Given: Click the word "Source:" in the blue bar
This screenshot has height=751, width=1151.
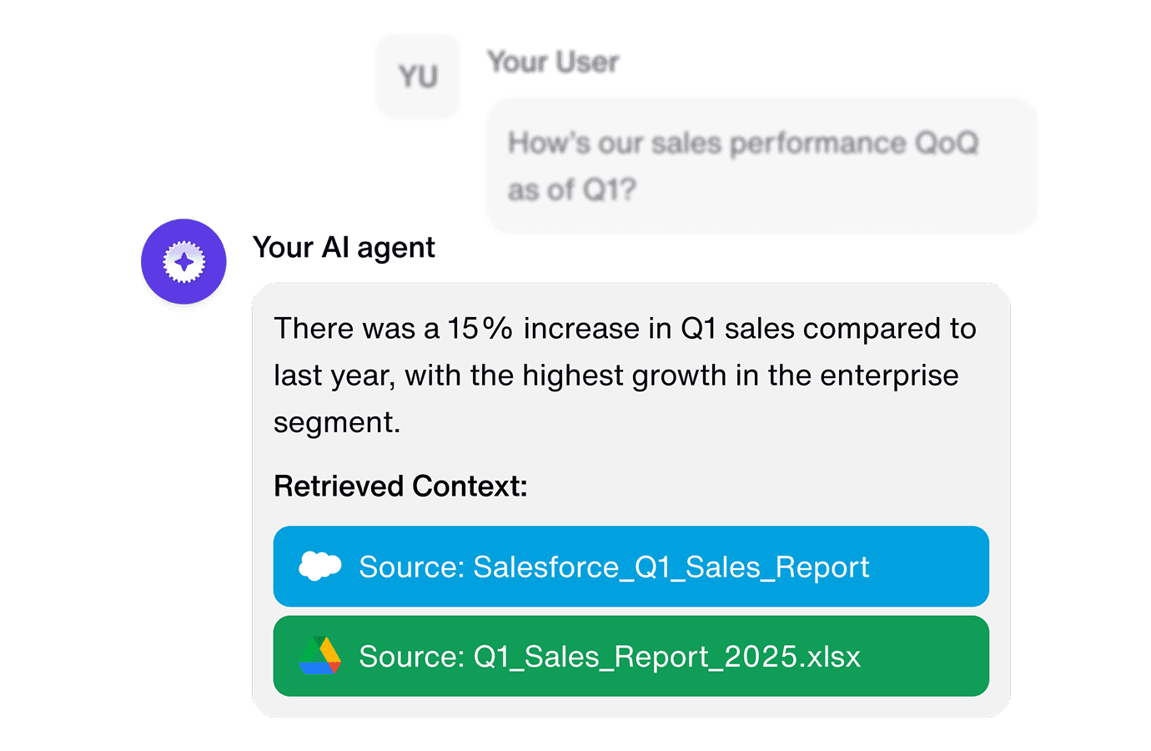Looking at the screenshot, I should point(411,567).
